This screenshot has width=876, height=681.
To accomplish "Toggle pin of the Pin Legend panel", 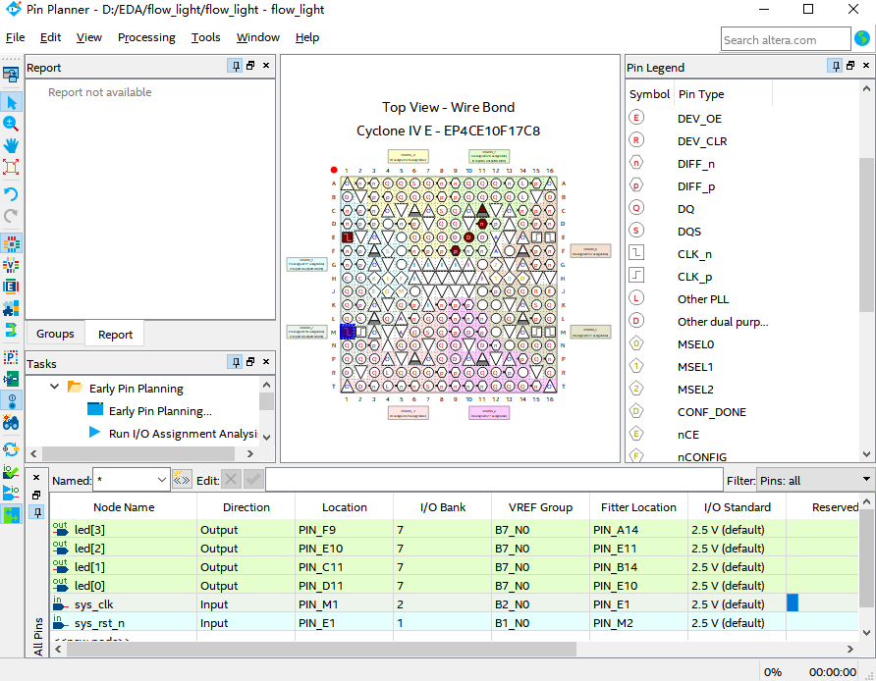I will click(x=835, y=67).
